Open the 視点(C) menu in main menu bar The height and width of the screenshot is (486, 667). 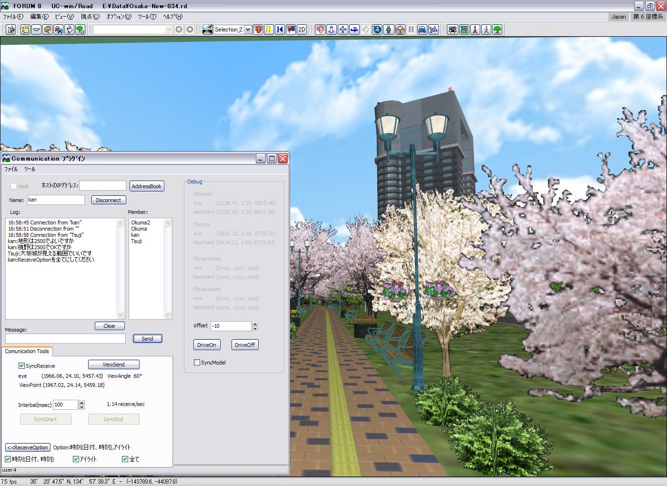tap(90, 17)
